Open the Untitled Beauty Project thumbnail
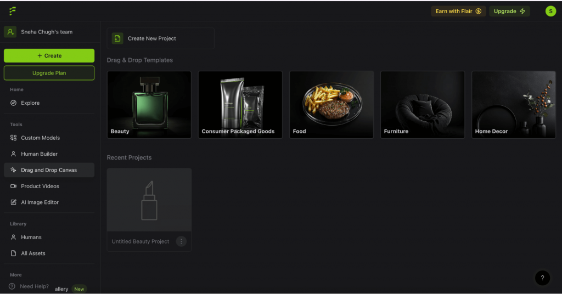 (x=149, y=200)
